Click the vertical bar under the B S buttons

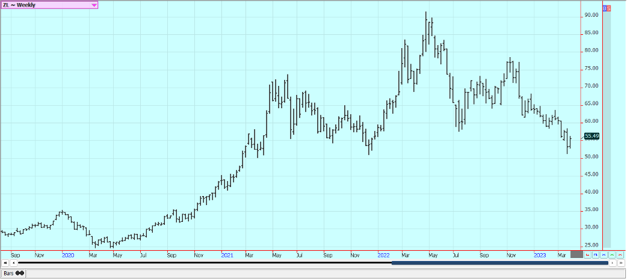pos(607,129)
